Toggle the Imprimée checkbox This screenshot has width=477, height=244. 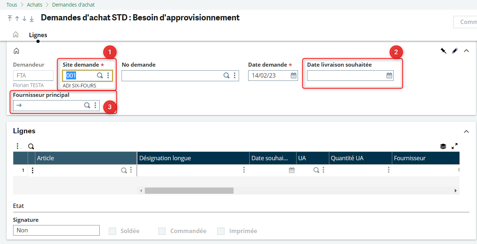tap(221, 231)
